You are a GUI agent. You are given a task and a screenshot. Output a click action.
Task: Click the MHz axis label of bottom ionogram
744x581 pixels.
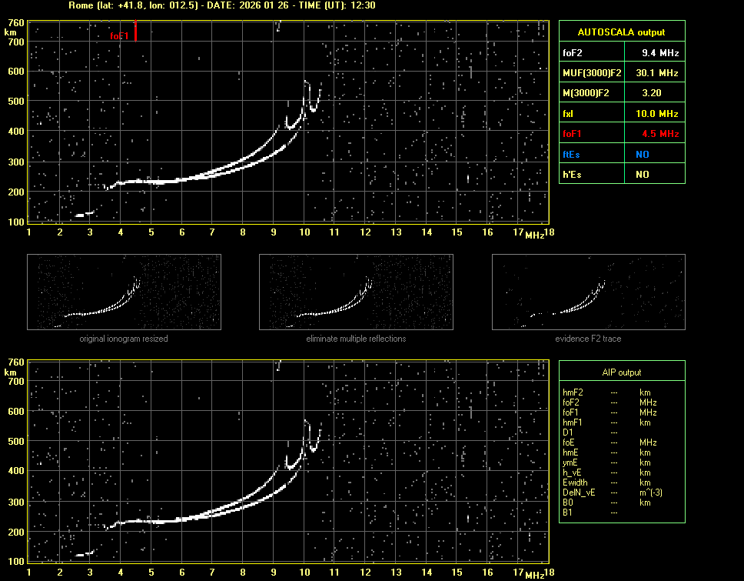(x=534, y=575)
